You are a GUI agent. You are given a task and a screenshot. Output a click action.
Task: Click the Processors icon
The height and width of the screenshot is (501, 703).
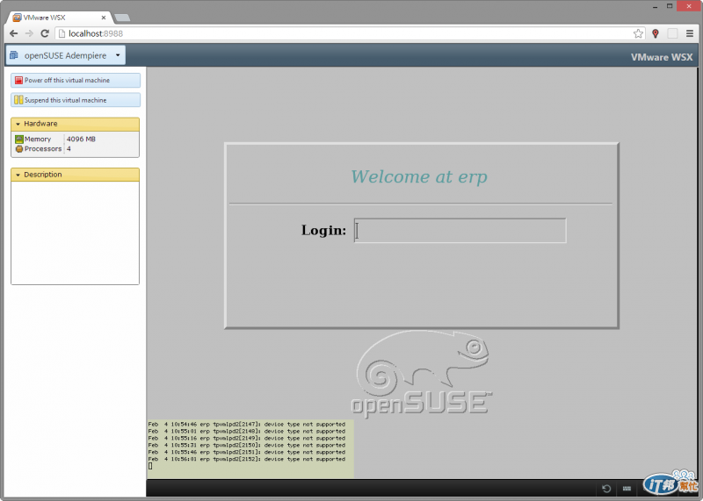coord(18,149)
